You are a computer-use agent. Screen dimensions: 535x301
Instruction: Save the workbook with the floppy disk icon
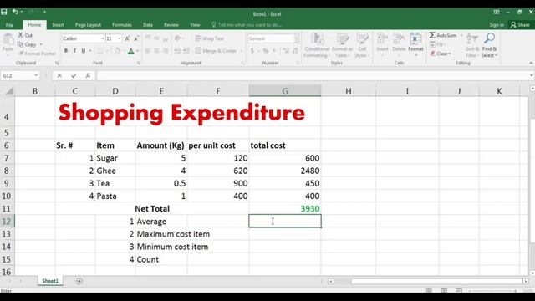(x=4, y=12)
